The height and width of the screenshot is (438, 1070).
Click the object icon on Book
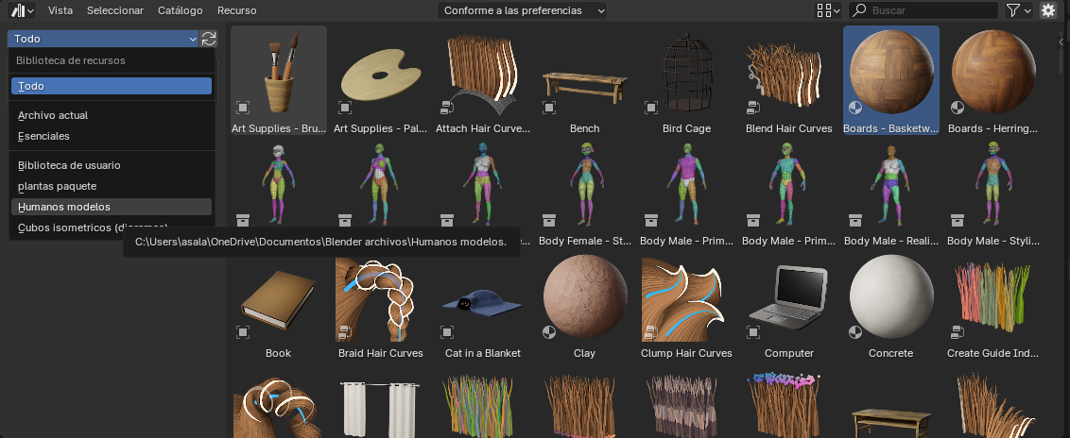tap(243, 331)
